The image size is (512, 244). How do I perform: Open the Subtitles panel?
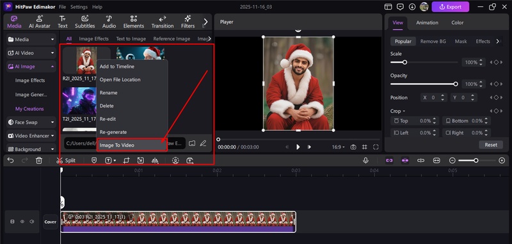85,22
